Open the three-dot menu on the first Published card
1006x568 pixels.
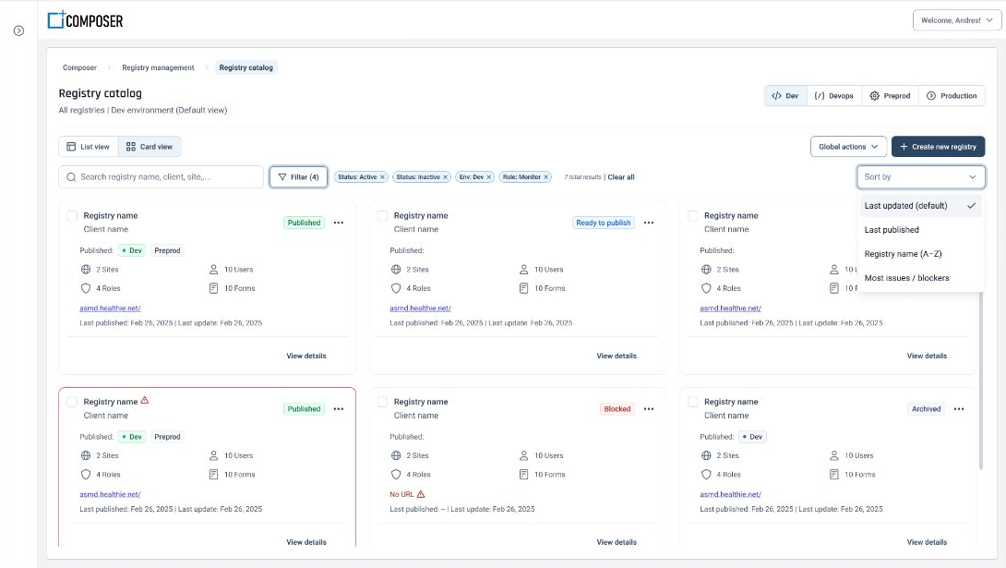pyautogui.click(x=339, y=223)
